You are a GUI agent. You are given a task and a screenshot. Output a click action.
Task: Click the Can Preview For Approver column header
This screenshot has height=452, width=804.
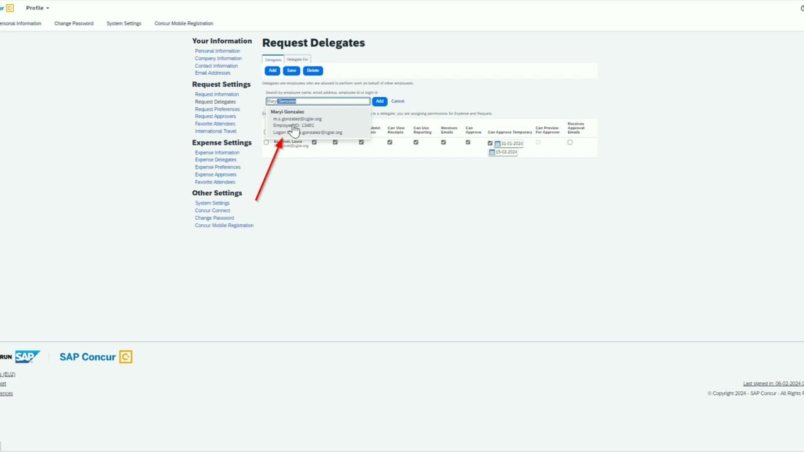click(547, 130)
